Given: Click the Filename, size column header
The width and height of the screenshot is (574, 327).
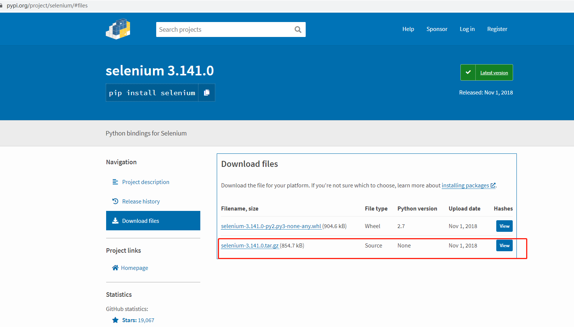Looking at the screenshot, I should click(240, 209).
